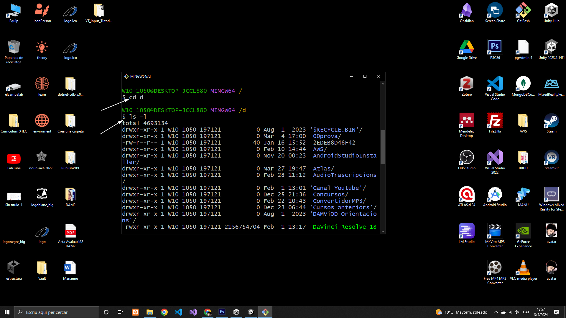Image resolution: width=566 pixels, height=318 pixels.
Task: Click the taskbar search box
Action: coord(57,312)
